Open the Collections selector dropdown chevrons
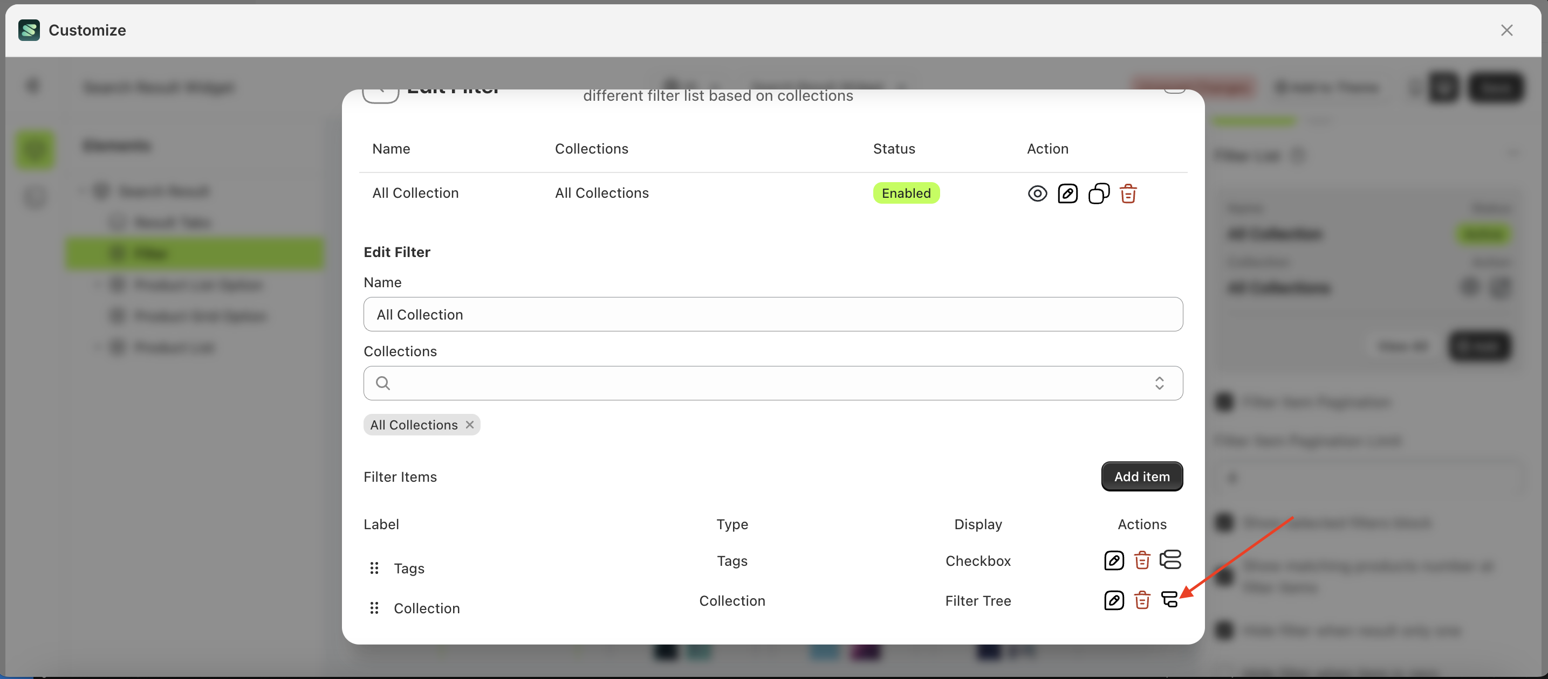The width and height of the screenshot is (1548, 679). pos(1160,383)
